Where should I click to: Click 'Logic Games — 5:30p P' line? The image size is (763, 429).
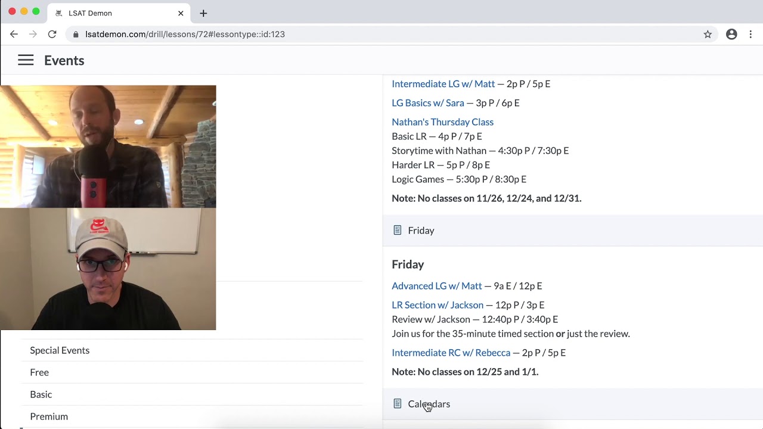click(459, 179)
